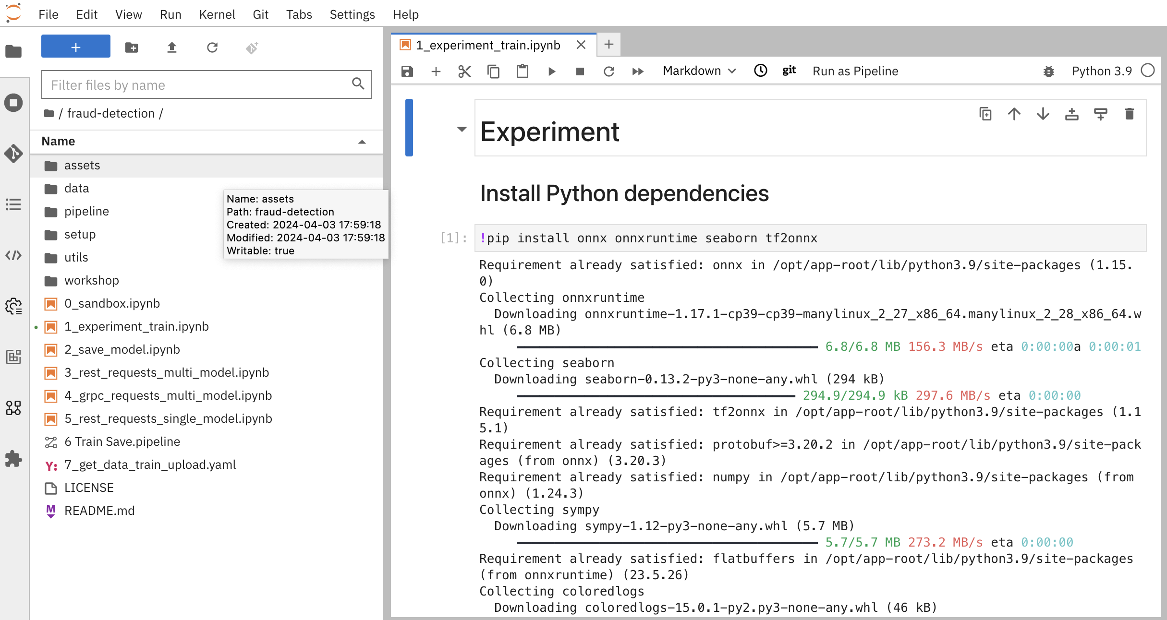The image size is (1167, 620).
Task: Click the interrupt kernel stop button
Action: 580,71
